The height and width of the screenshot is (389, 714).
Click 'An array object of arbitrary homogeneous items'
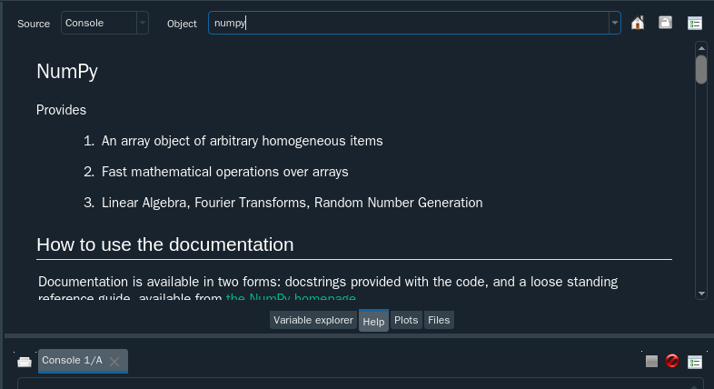[x=242, y=141]
